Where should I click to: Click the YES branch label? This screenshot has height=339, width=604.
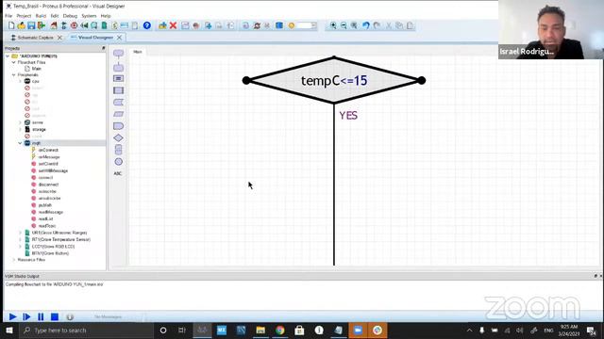point(348,115)
